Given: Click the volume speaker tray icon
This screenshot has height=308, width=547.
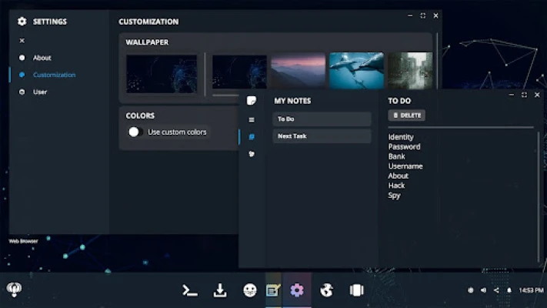Looking at the screenshot, I should point(483,290).
